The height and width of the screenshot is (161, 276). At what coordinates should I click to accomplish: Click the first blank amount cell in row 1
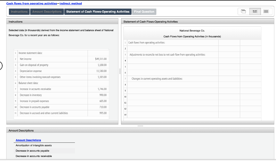[x=229, y=42]
